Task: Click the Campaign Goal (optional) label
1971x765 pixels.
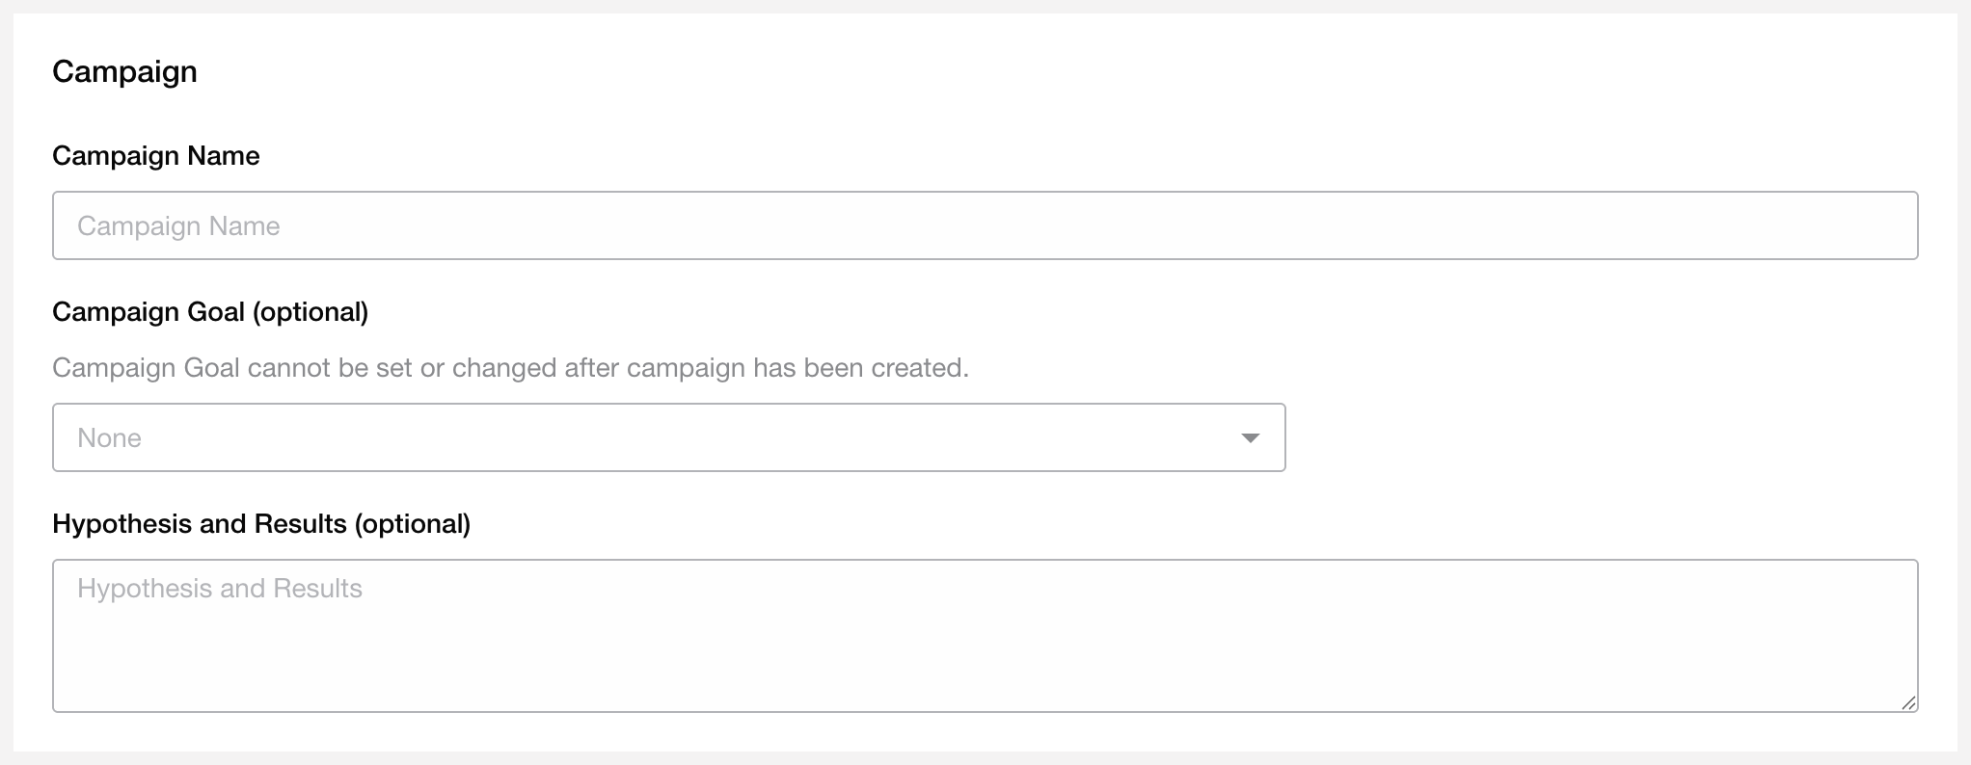Action: (209, 312)
